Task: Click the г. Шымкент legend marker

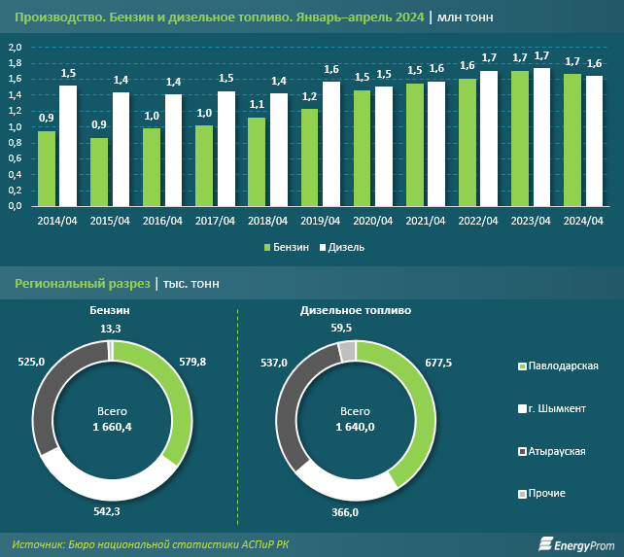Action: coord(522,409)
